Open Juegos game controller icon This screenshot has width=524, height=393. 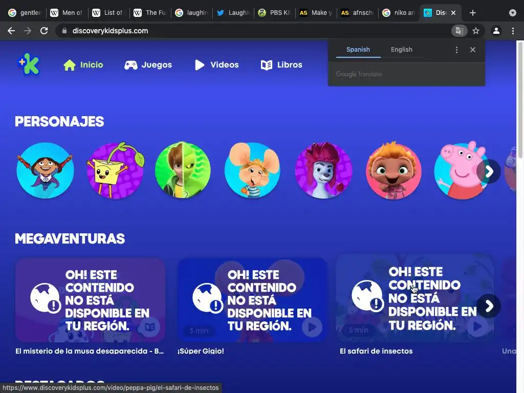pyautogui.click(x=130, y=65)
